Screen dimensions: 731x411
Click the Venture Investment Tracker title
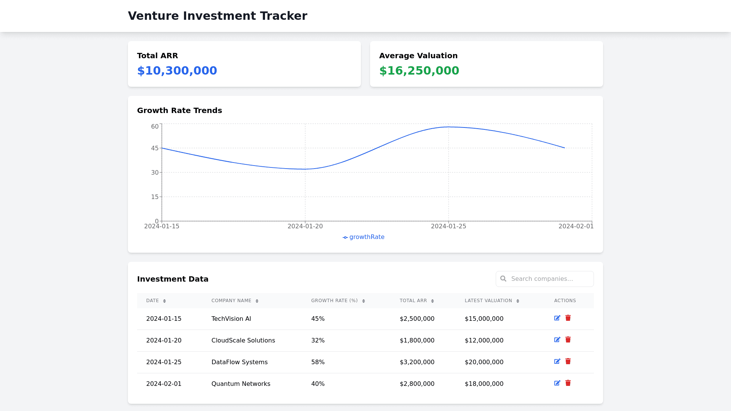[x=217, y=16]
